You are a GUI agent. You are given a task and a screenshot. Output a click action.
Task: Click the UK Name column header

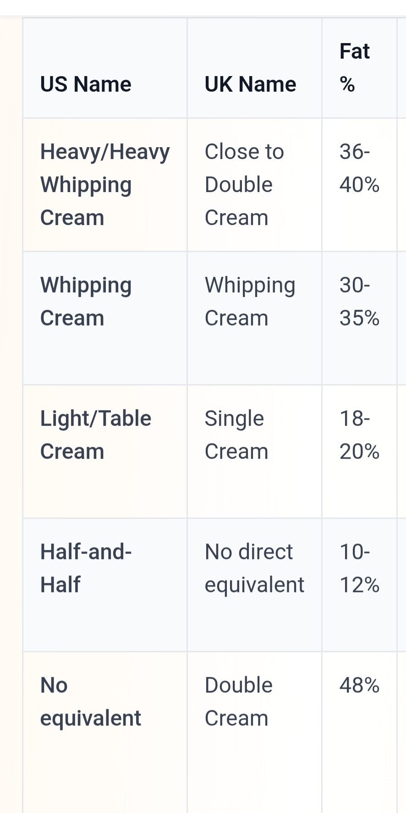250,84
